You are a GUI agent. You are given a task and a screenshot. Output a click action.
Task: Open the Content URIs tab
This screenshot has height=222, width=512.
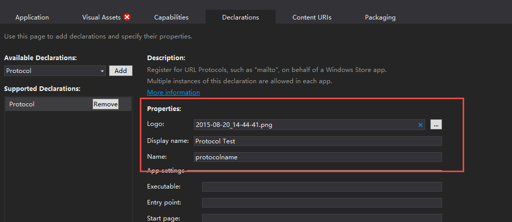tap(312, 17)
